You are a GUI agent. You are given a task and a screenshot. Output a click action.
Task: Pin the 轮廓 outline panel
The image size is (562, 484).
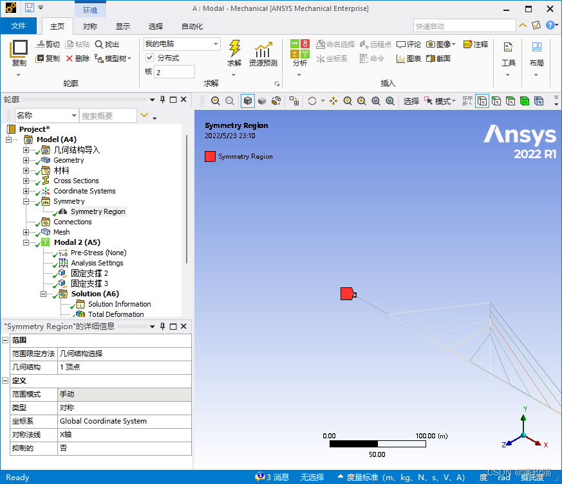click(162, 100)
